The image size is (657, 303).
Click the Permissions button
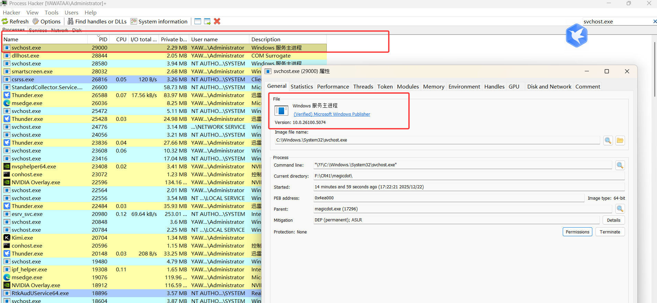click(577, 232)
